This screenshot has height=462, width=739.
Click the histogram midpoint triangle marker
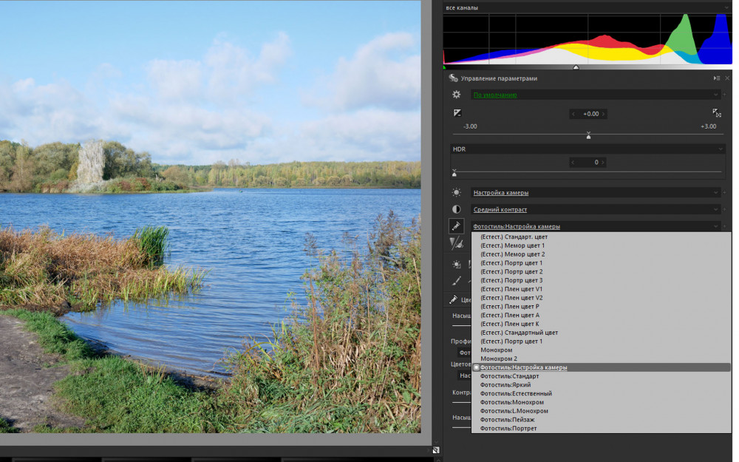[576, 67]
